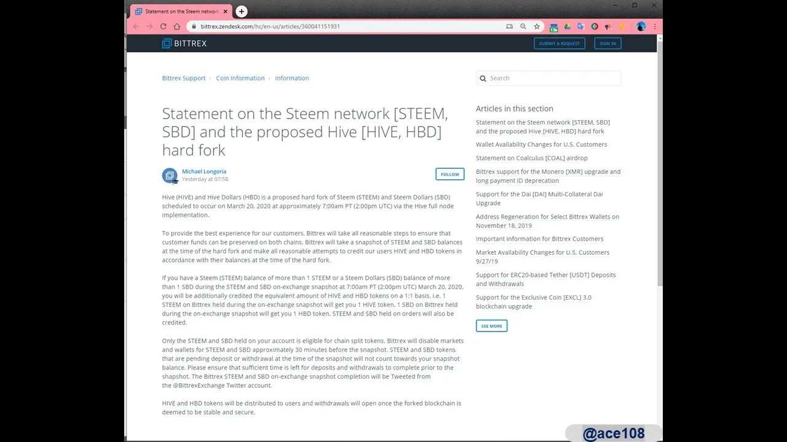787x442 pixels.
Task: Open the megaphone extension icon
Action: pos(608,26)
